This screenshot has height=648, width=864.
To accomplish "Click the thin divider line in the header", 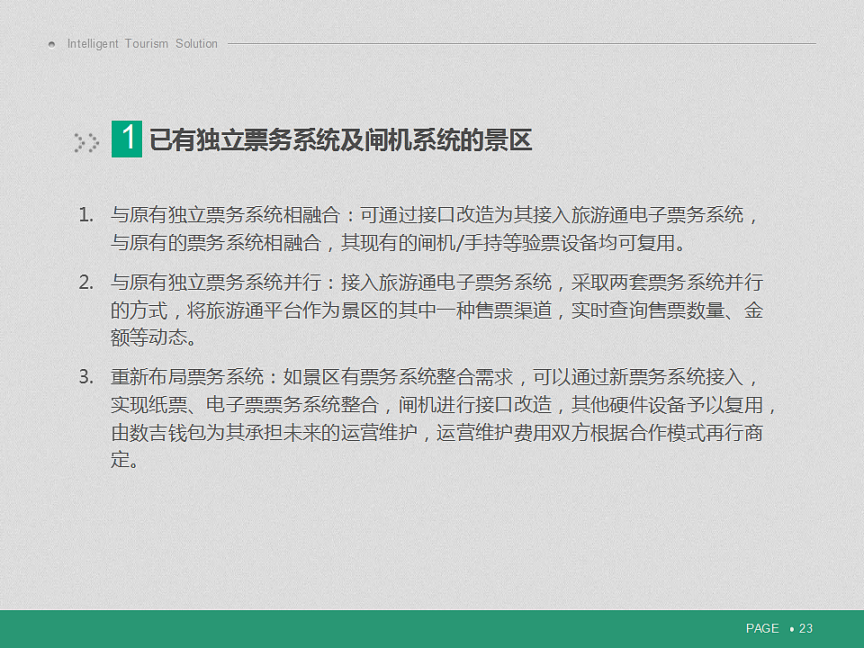I will [522, 41].
